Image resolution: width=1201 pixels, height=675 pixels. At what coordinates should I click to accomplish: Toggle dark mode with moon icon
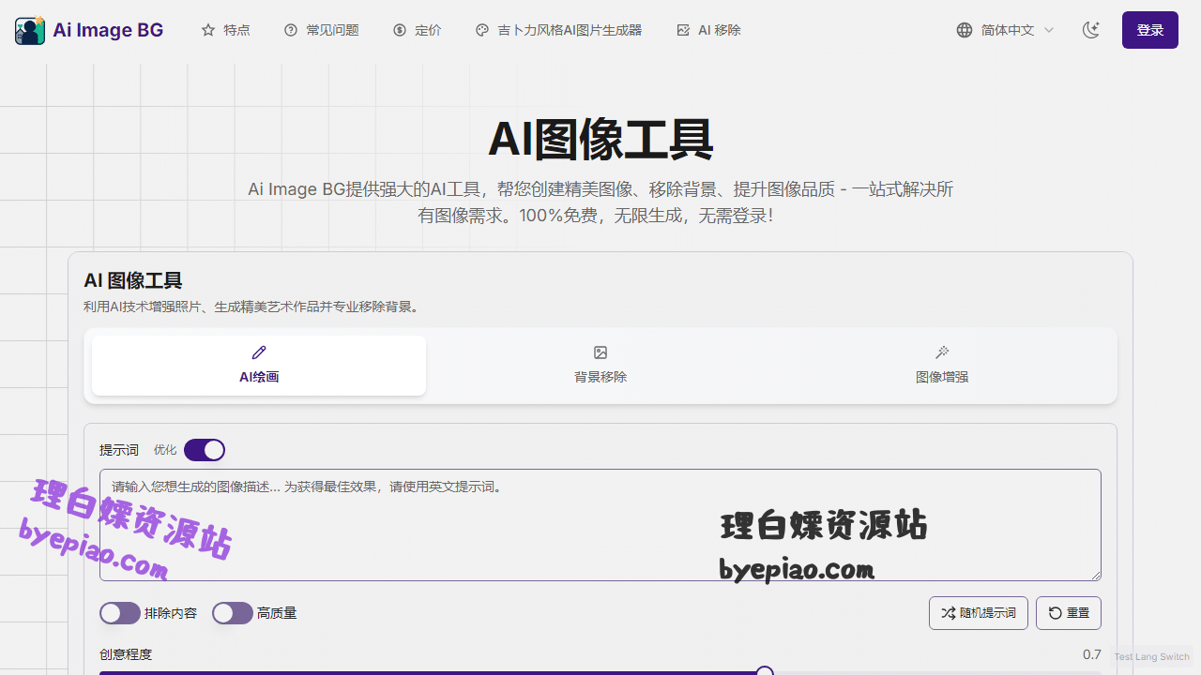1090,30
